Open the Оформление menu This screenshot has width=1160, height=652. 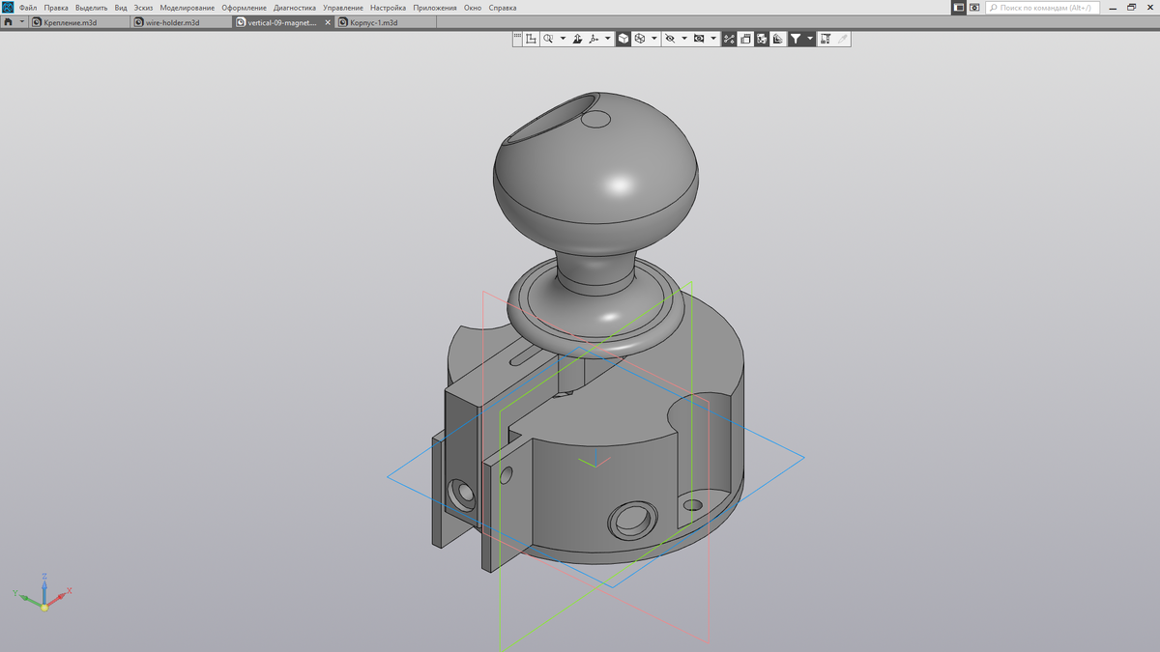coord(244,7)
